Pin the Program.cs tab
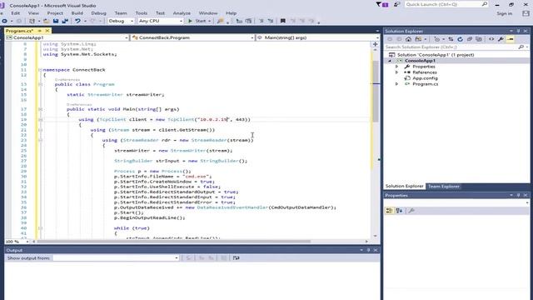Image resolution: width=533 pixels, height=300 pixels. coord(40,31)
